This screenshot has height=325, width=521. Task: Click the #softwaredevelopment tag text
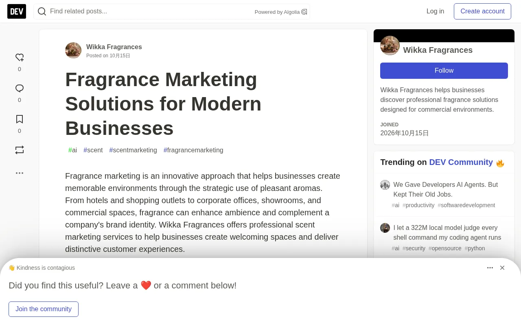pos(466,206)
